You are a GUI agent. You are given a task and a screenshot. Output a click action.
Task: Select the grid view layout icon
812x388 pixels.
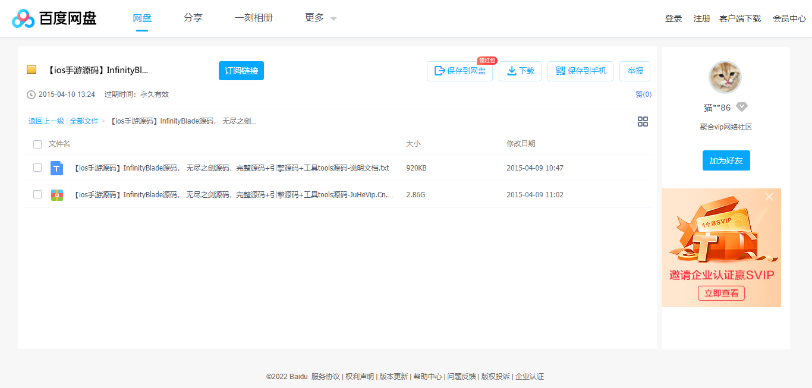tap(643, 121)
